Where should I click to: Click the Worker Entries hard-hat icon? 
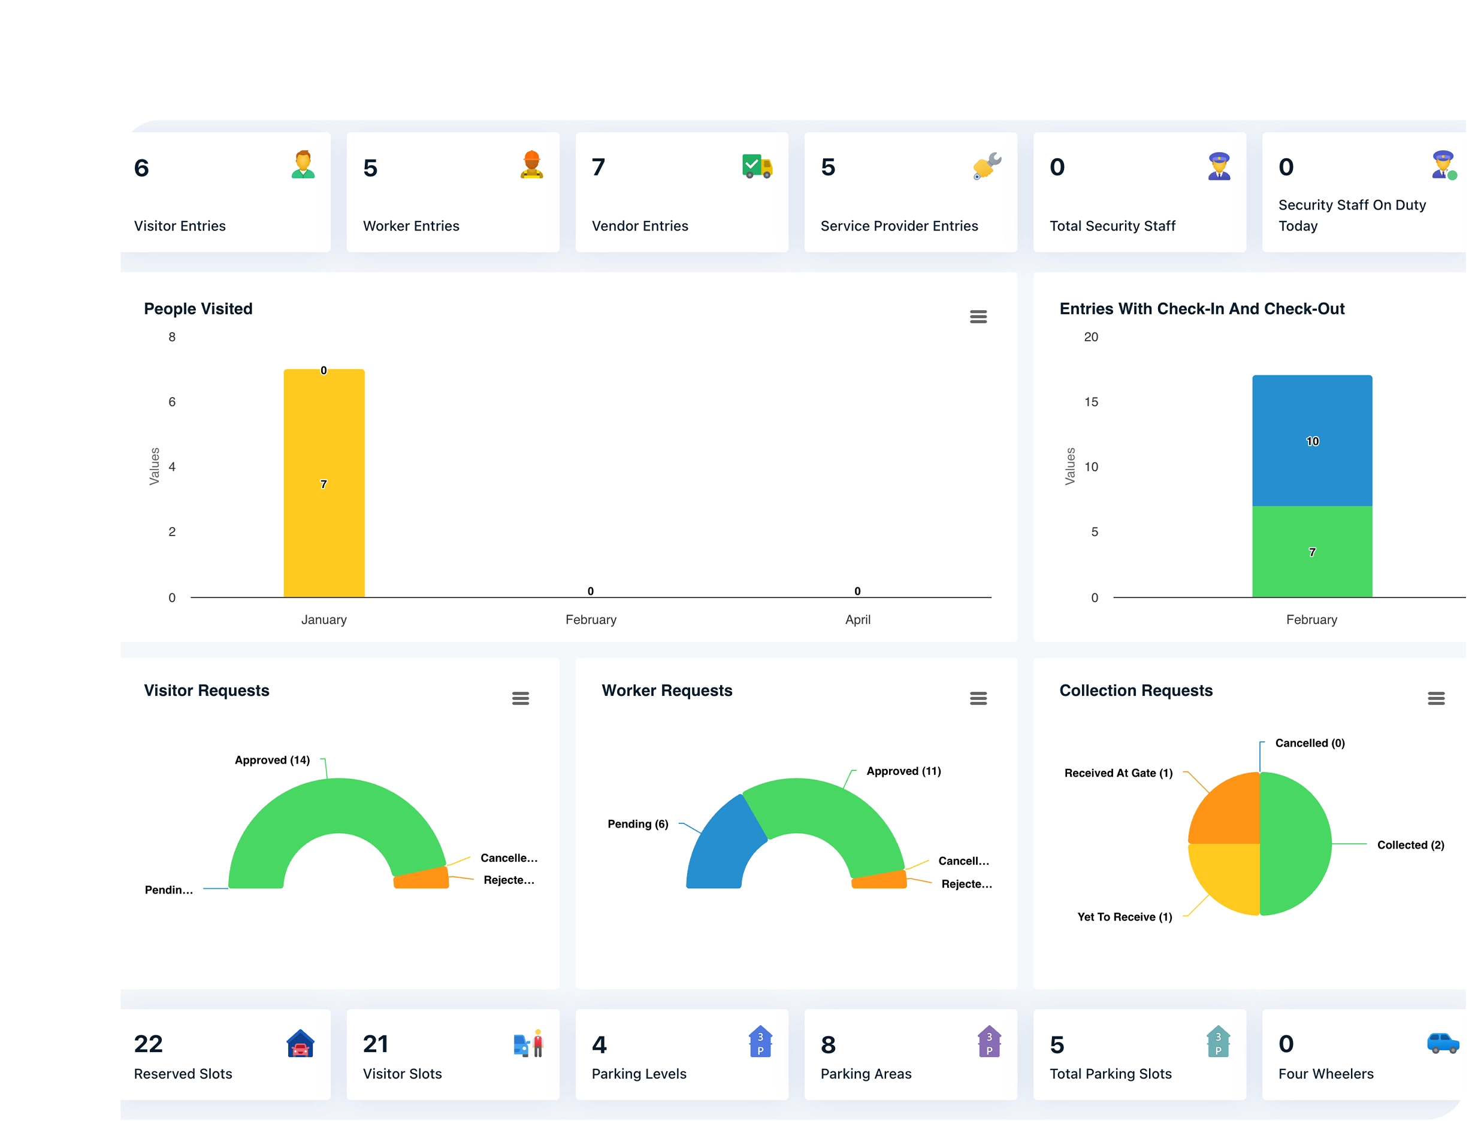(x=531, y=165)
